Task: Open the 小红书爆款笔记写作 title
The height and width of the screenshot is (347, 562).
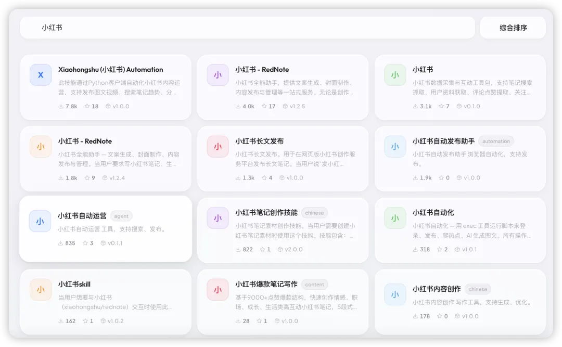Action: (266, 284)
